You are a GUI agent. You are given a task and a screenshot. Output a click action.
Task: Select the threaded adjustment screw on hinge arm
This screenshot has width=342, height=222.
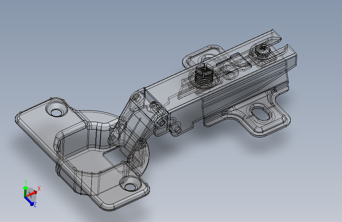pyautogui.click(x=204, y=75)
